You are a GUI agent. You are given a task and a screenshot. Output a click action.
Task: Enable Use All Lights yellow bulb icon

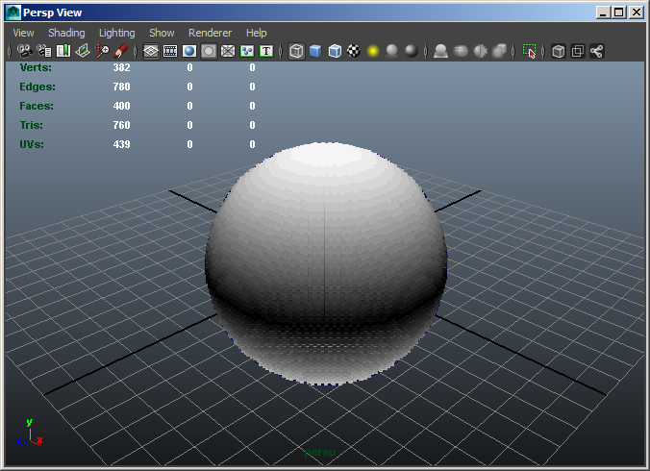[373, 51]
